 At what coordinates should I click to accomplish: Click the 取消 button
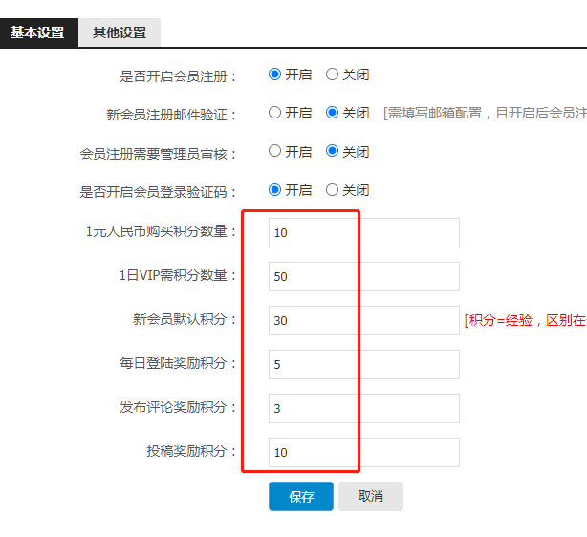(371, 496)
